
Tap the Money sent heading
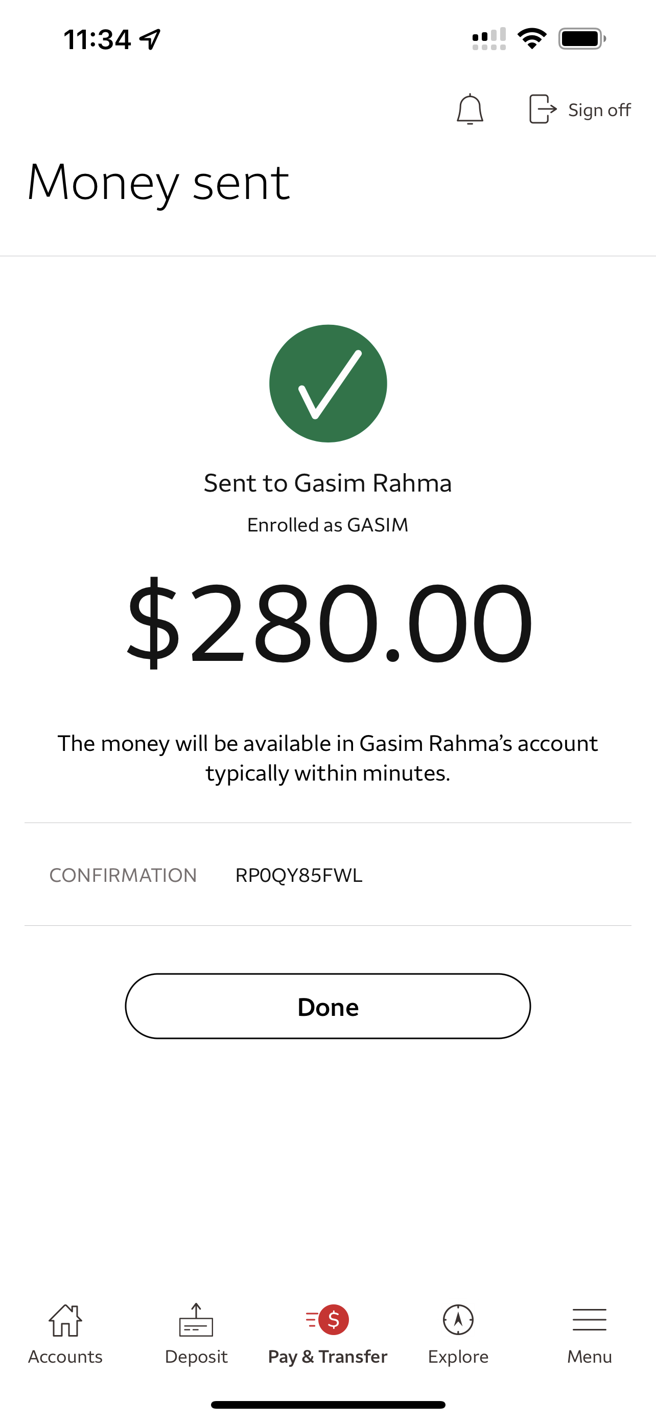coord(158,183)
